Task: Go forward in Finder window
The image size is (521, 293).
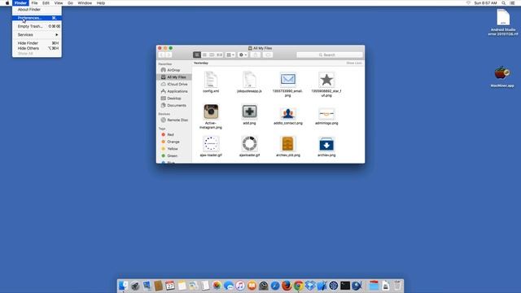Action: (169, 55)
